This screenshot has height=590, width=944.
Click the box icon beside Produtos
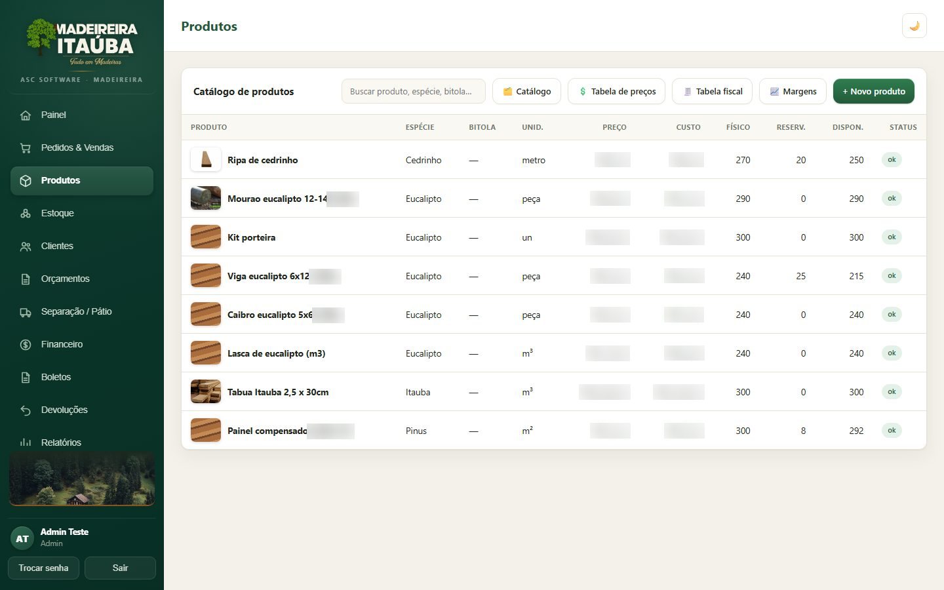tap(26, 181)
